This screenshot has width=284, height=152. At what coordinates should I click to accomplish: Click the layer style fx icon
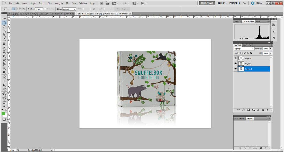pos(243,109)
